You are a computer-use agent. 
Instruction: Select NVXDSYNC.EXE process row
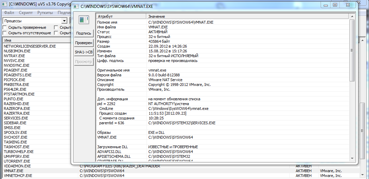(x=17, y=65)
